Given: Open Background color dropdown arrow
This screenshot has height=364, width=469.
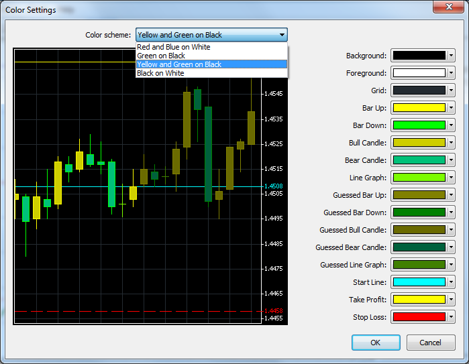Looking at the screenshot, I should click(451, 56).
